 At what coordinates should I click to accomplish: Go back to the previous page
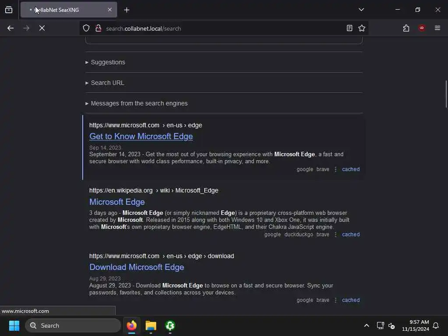10,28
